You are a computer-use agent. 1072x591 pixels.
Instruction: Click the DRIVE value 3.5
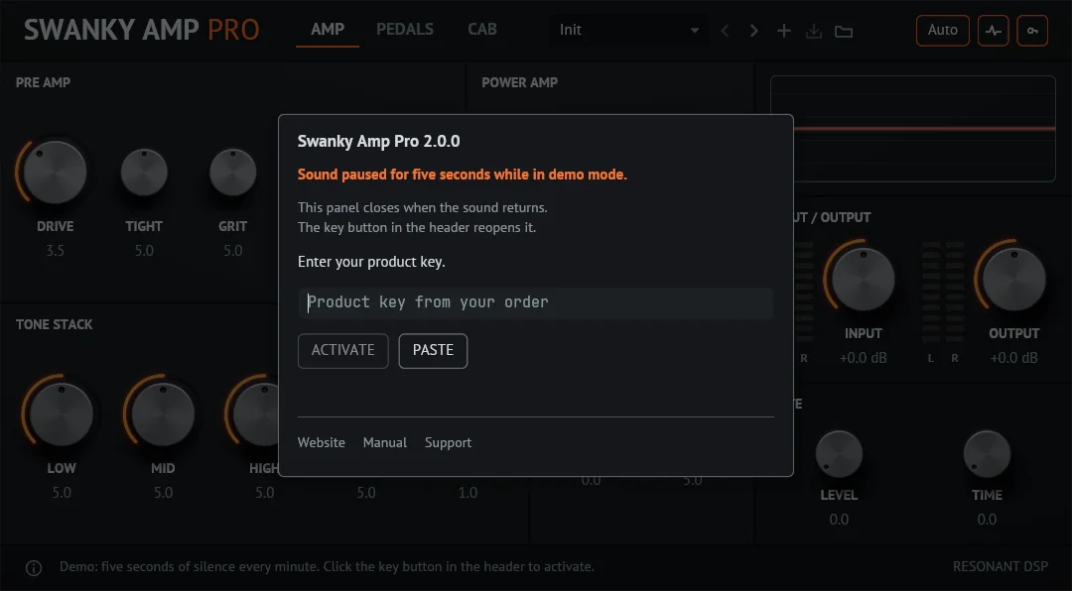[x=55, y=251]
